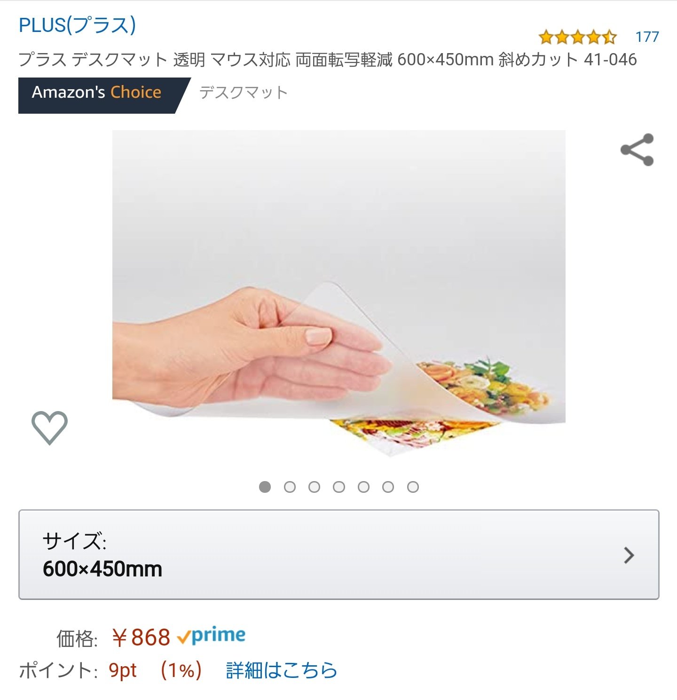Tap the ￥868 price text
The height and width of the screenshot is (700, 677).
point(141,638)
